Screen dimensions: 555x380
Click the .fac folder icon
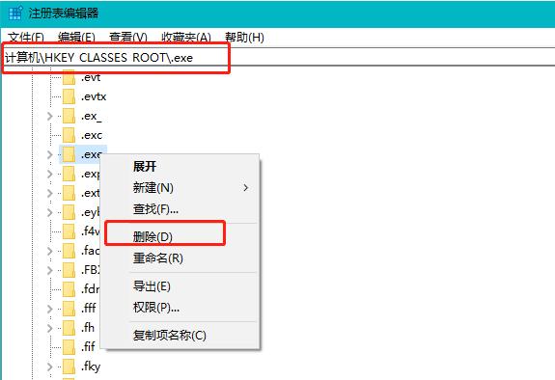pos(69,251)
